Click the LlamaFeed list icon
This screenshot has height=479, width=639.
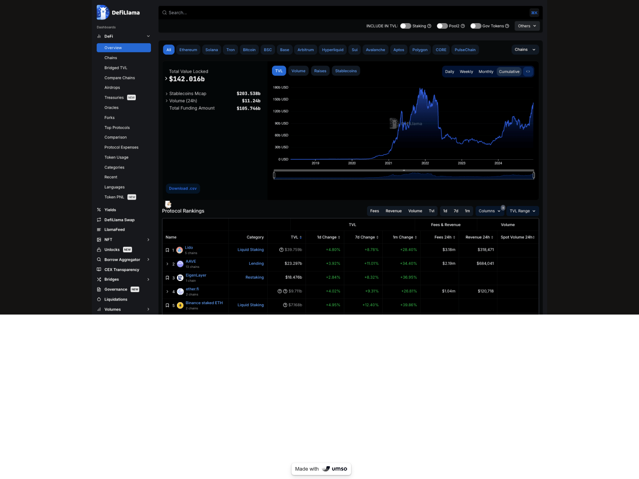(99, 230)
